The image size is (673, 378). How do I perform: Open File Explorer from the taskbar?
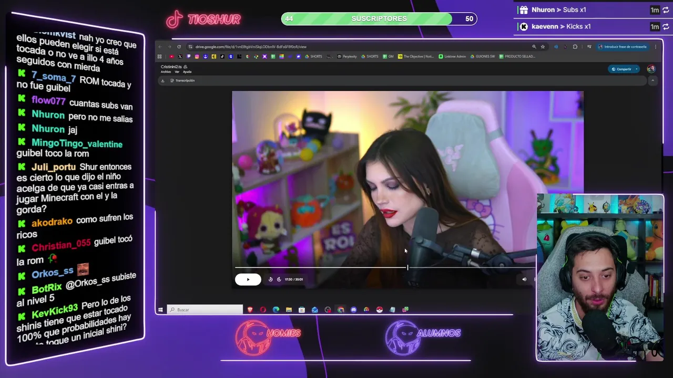pyautogui.click(x=289, y=310)
